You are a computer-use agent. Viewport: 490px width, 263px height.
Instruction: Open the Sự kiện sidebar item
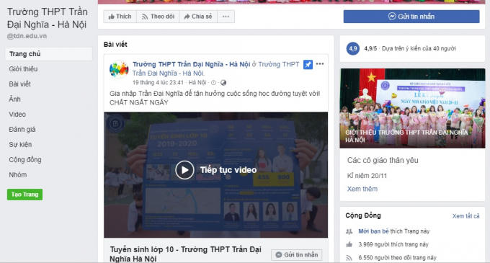[20, 144]
